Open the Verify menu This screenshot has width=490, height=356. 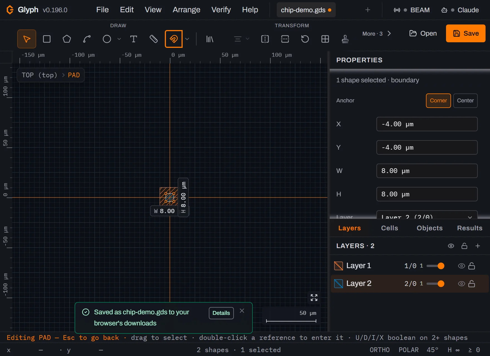pyautogui.click(x=221, y=10)
